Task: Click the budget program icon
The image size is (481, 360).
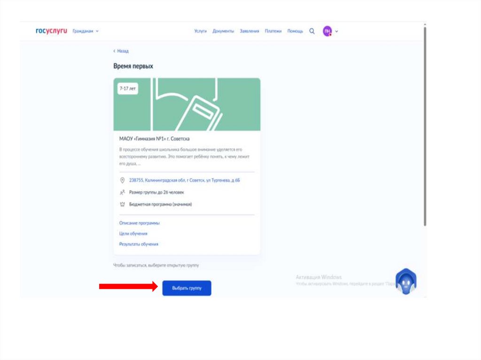Action: pos(123,204)
